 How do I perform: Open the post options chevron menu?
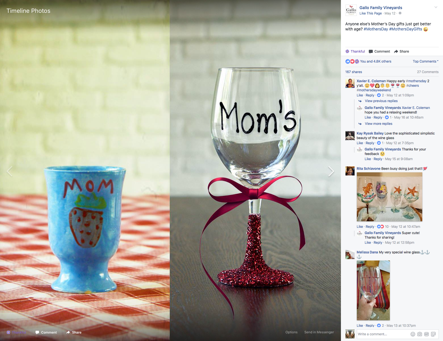436,7
